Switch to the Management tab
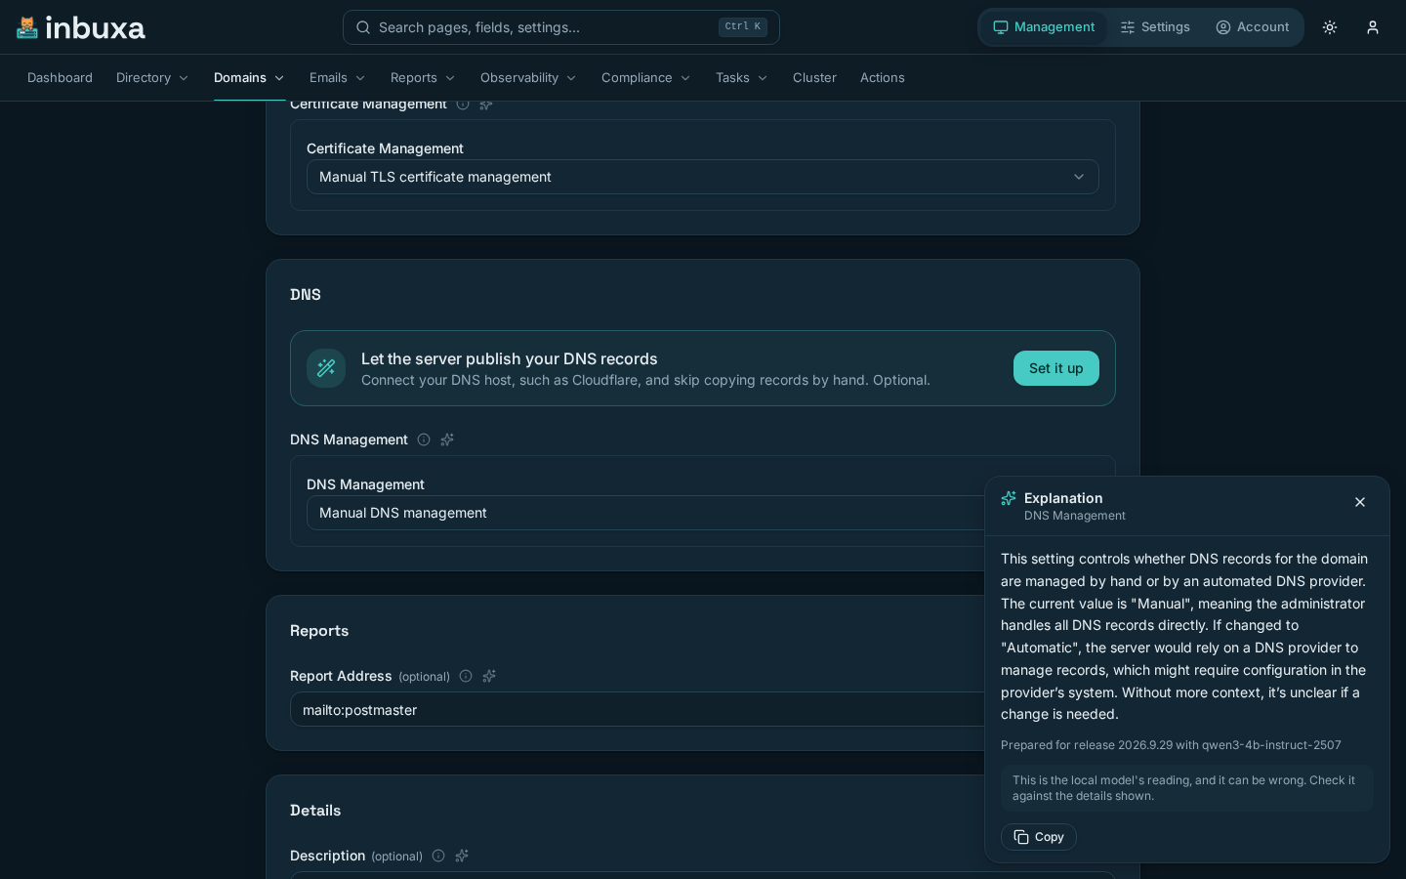The width and height of the screenshot is (1406, 879). [1044, 27]
